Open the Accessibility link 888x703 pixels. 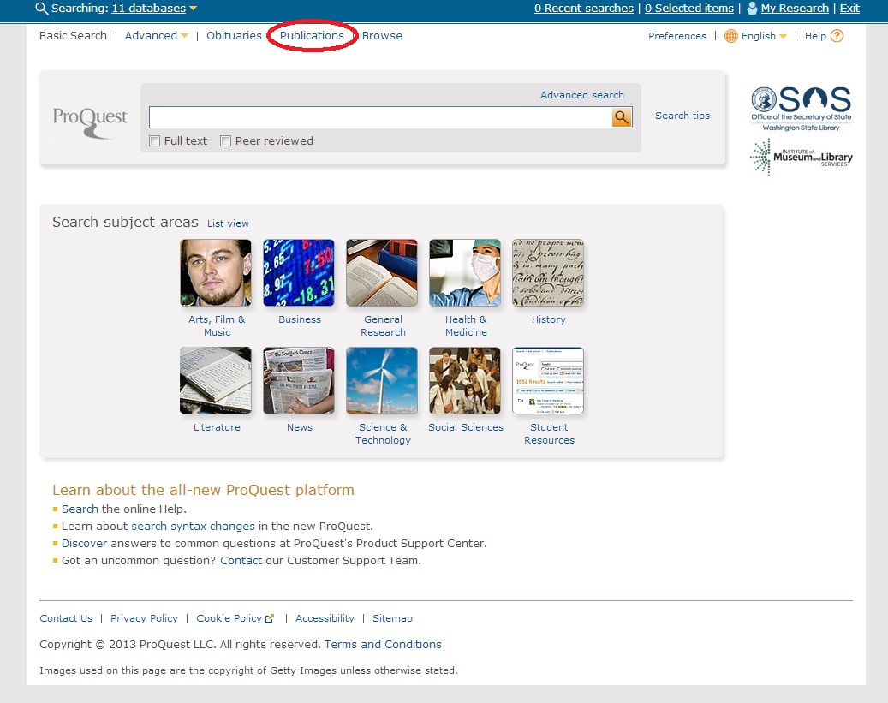pyautogui.click(x=325, y=618)
